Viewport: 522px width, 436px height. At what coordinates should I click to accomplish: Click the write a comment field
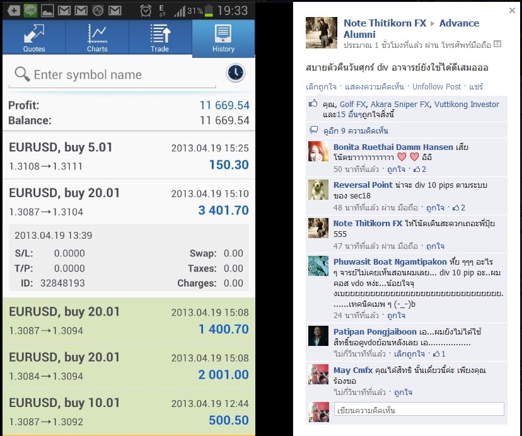(x=419, y=410)
